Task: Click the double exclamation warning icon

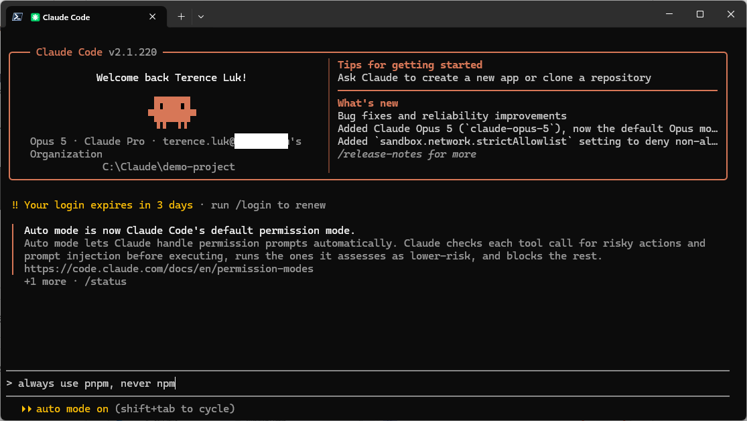Action: [15, 205]
